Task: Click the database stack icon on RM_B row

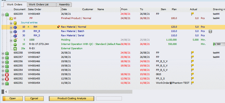Action: click(210, 31)
